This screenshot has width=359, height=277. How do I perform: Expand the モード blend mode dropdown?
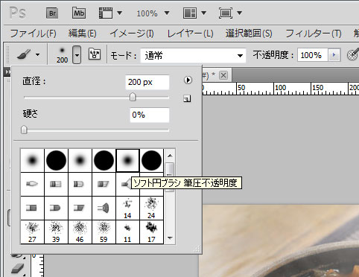click(240, 56)
